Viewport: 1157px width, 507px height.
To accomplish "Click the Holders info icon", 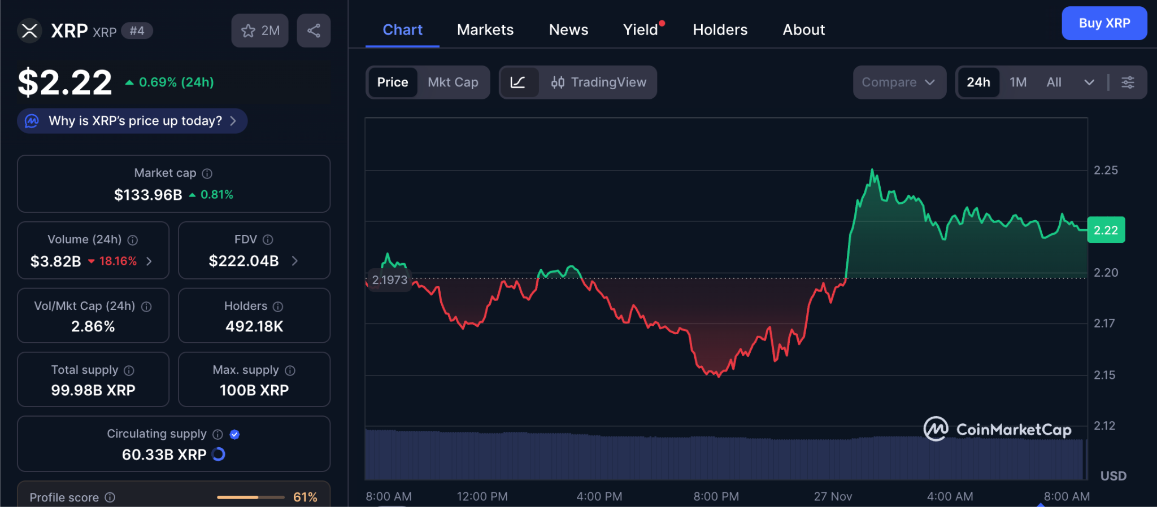I will (x=278, y=307).
